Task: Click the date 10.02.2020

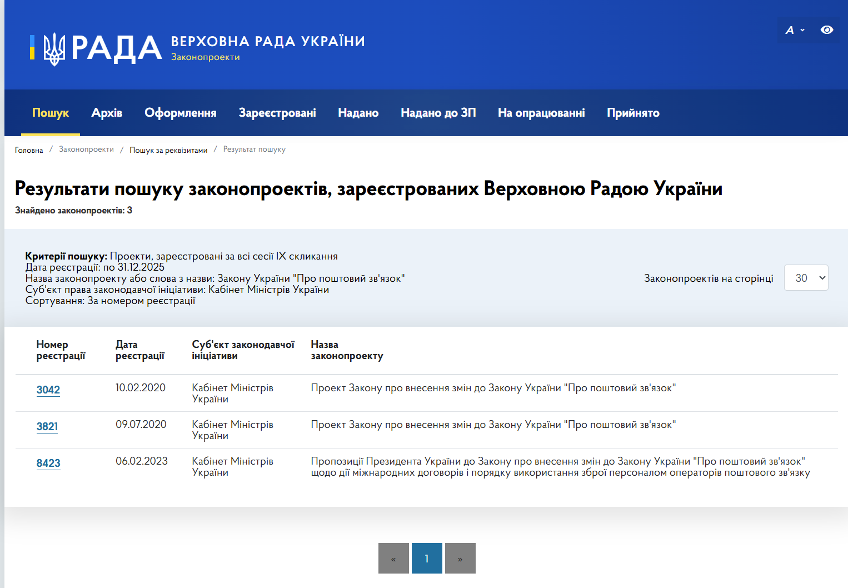Action: point(141,388)
